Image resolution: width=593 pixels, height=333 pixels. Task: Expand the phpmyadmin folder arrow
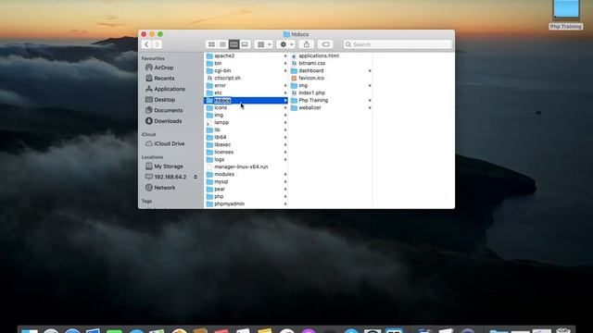coord(285,203)
